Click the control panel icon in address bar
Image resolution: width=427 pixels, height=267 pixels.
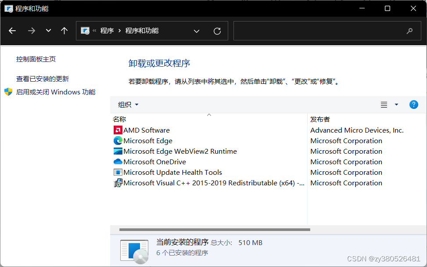[85, 31]
